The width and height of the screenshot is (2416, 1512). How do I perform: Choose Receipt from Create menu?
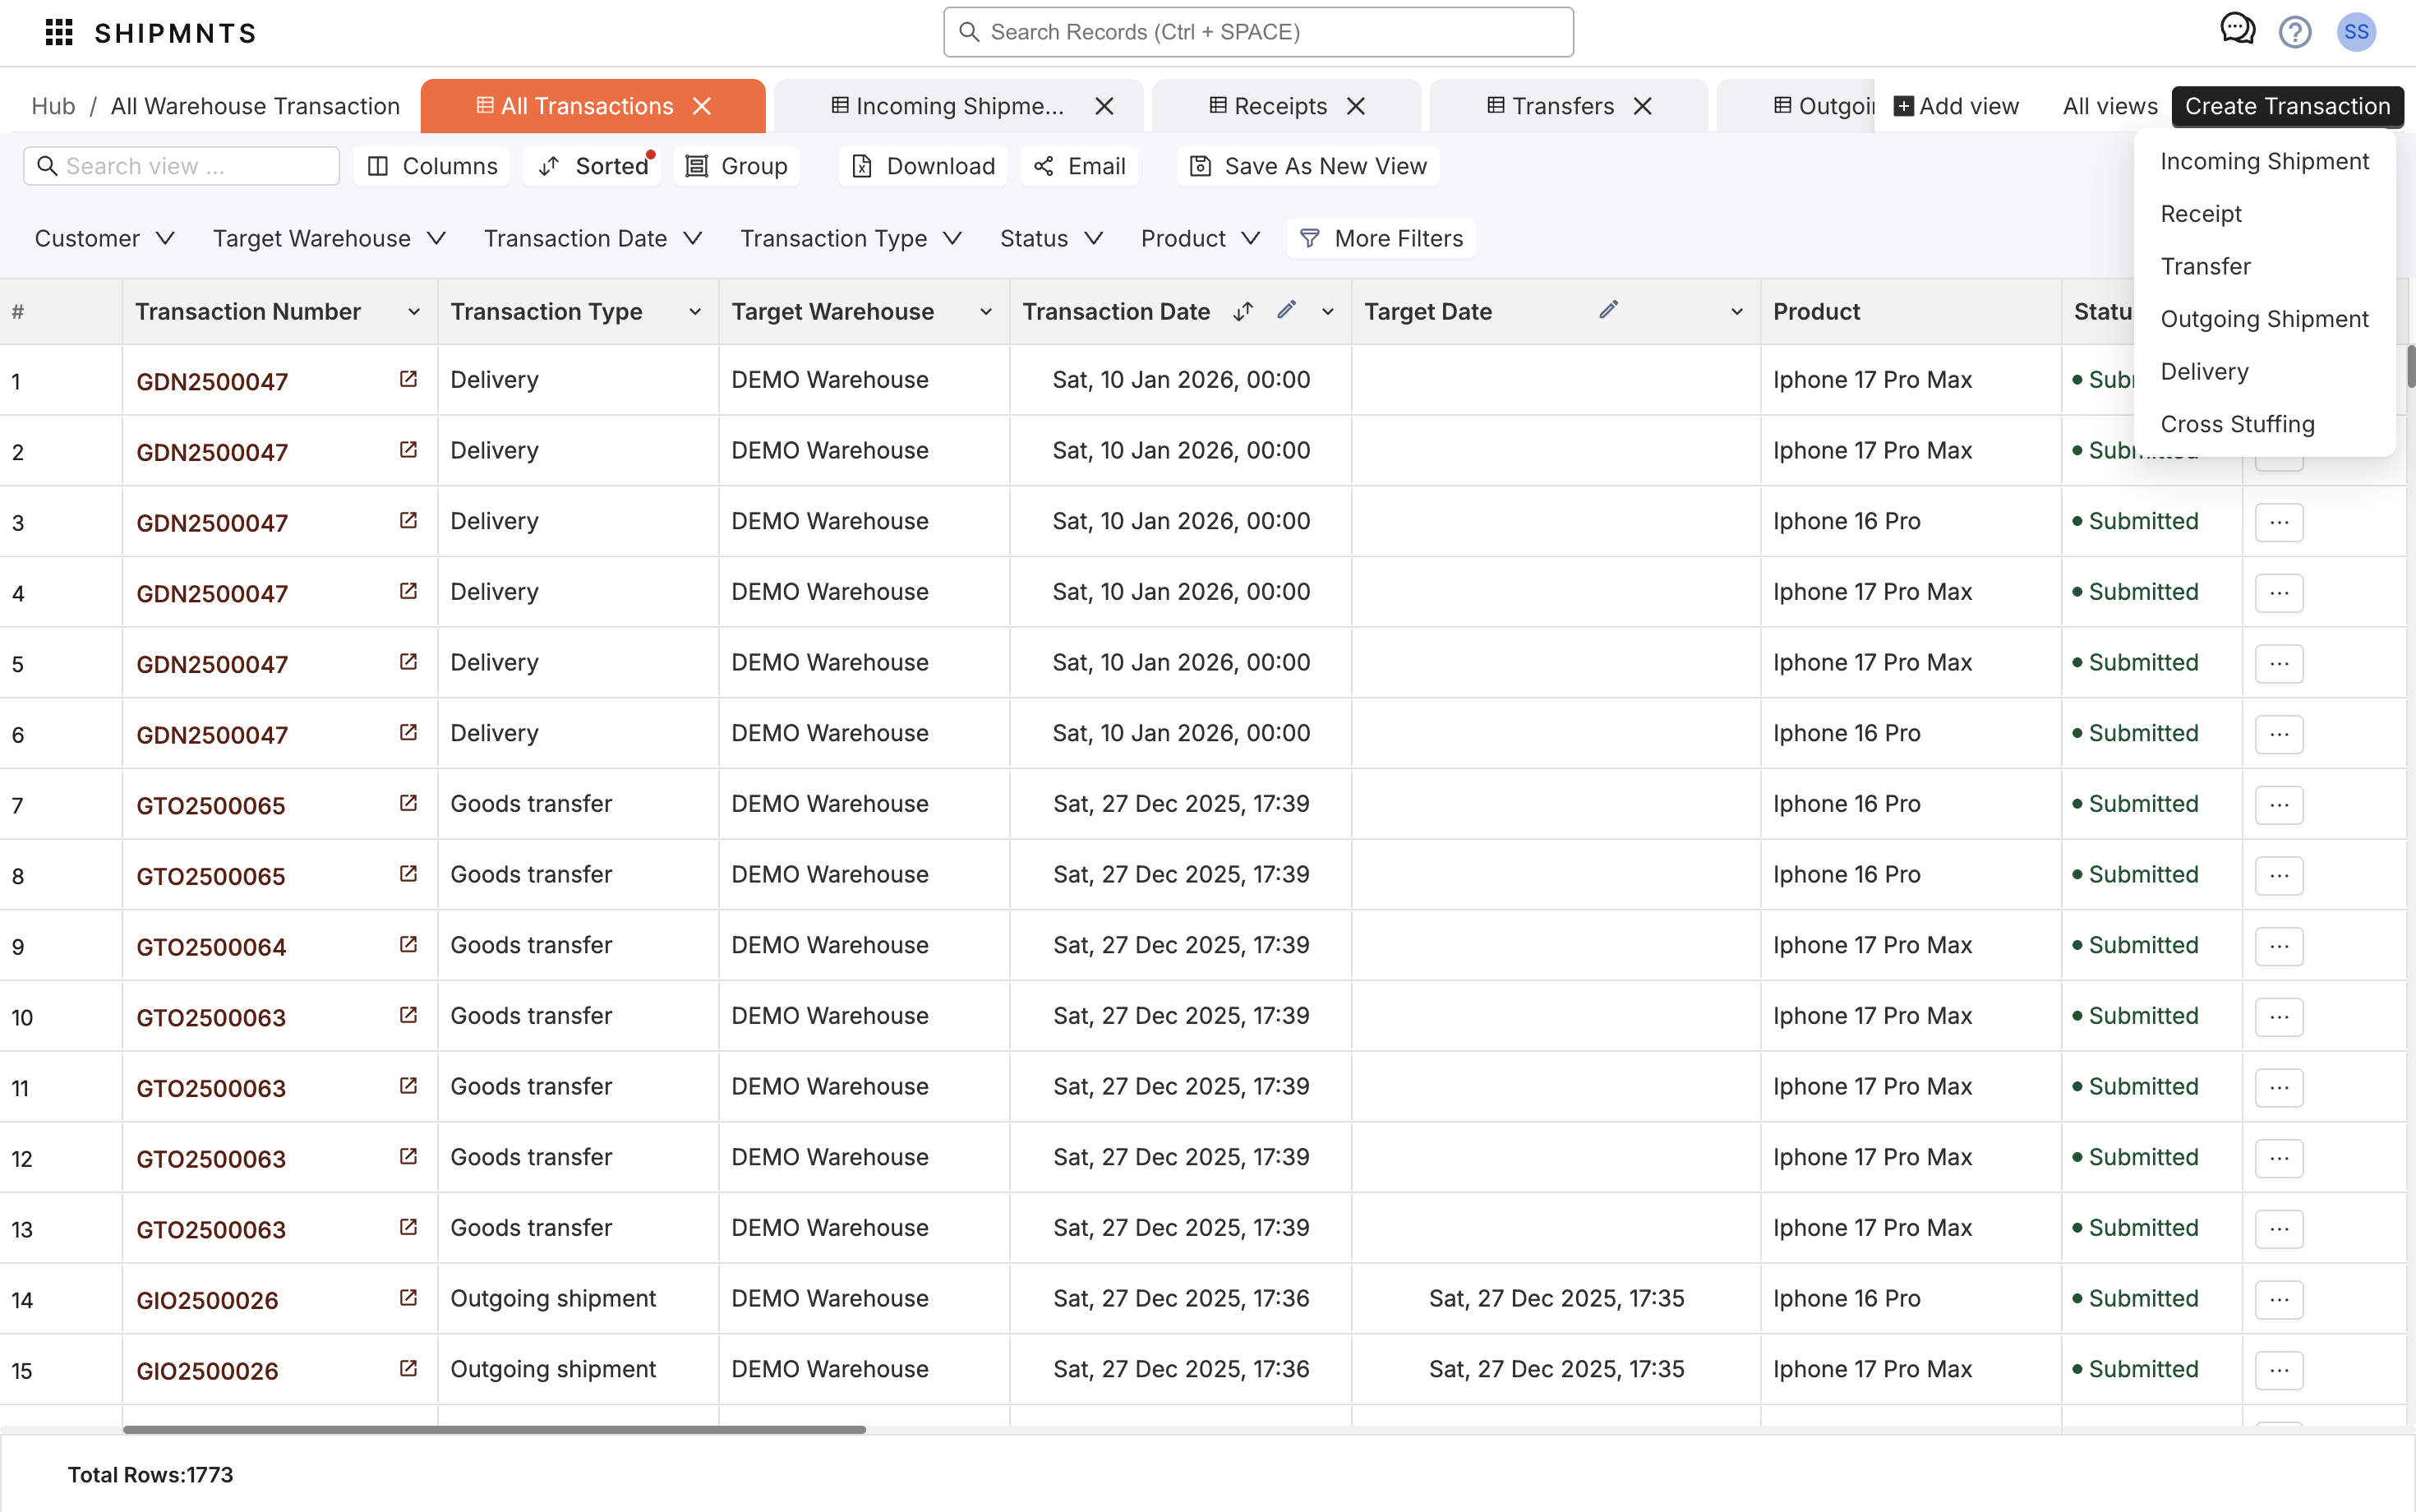(2264, 214)
